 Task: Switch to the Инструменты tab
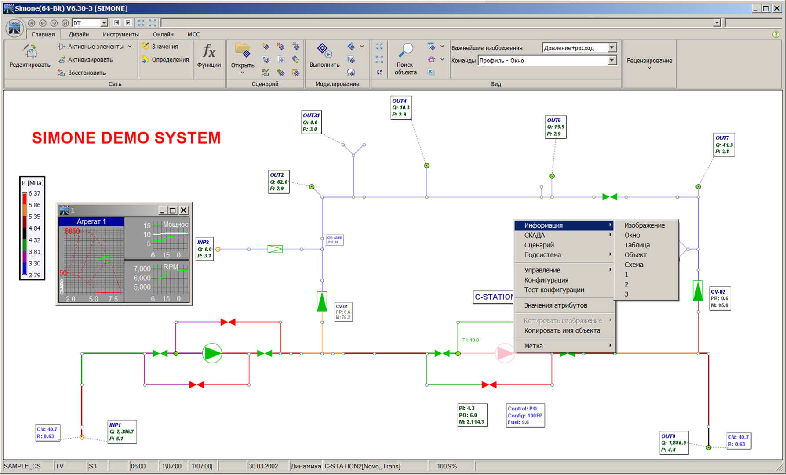pyautogui.click(x=120, y=34)
